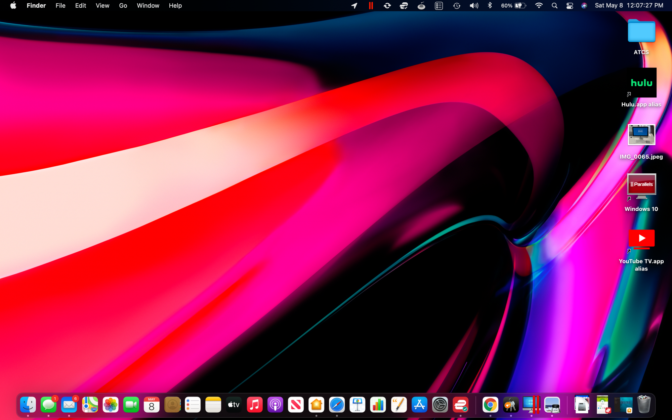Select the Hulu.app alias desktop shortcut
The height and width of the screenshot is (420, 672).
pos(641,83)
